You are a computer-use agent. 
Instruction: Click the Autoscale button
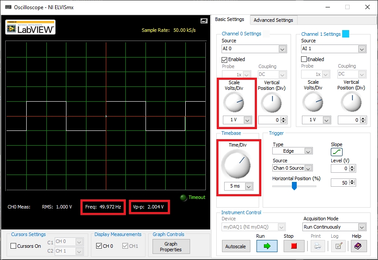236,246
